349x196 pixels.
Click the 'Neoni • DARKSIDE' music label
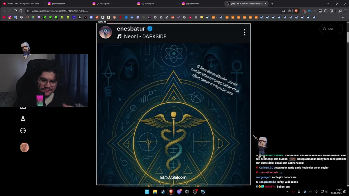pyautogui.click(x=145, y=36)
